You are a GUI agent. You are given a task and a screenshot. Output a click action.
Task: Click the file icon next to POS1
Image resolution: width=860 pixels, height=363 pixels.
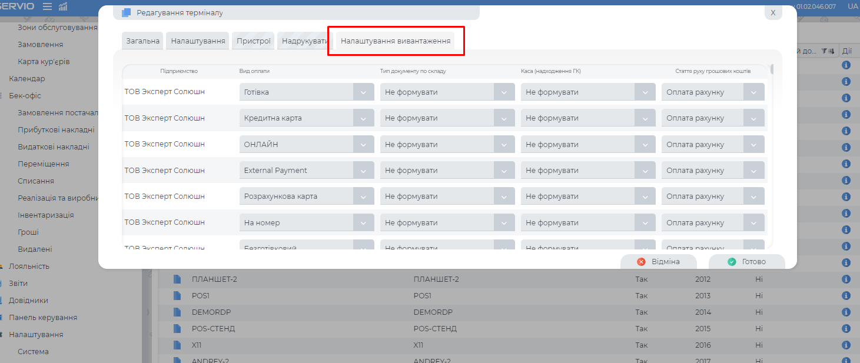(x=177, y=295)
